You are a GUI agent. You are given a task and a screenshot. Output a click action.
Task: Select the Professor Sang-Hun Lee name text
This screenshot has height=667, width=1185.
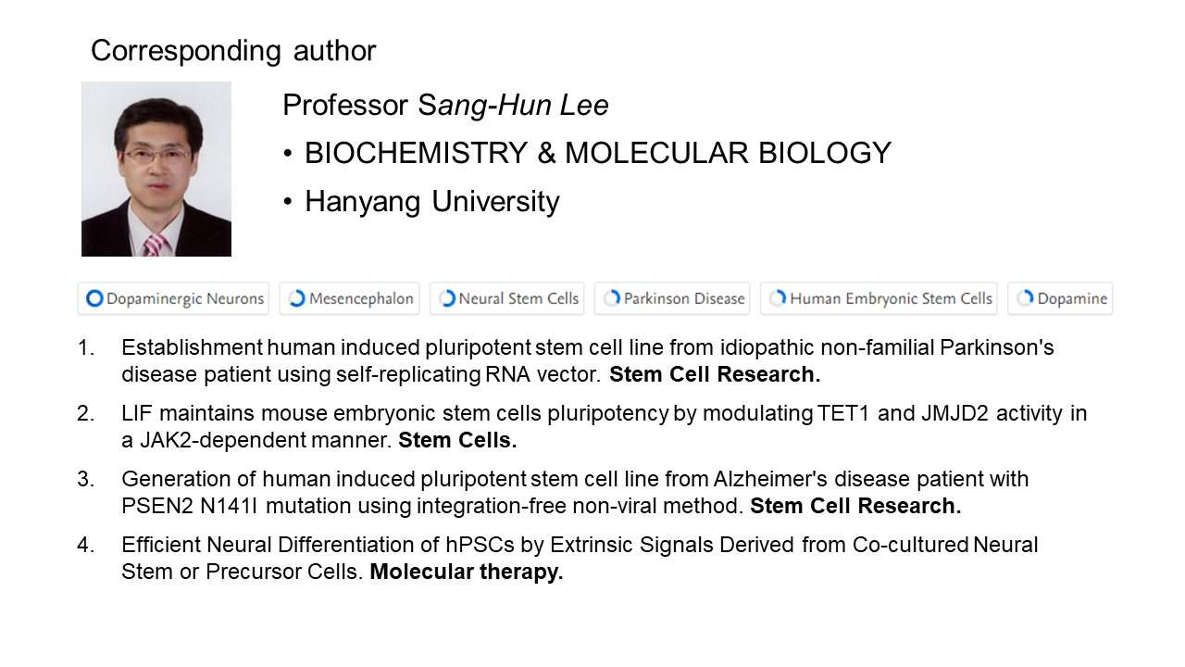[x=445, y=106]
